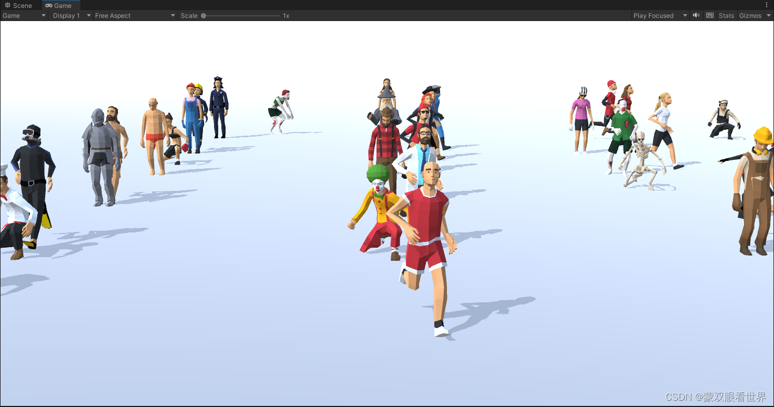The width and height of the screenshot is (774, 407).
Task: Open the Play Focused dropdown
Action: [656, 15]
